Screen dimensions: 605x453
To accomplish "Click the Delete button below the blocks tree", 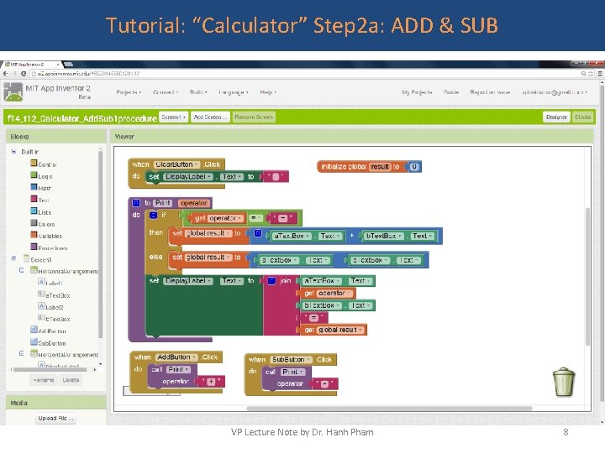I will pos(71,380).
